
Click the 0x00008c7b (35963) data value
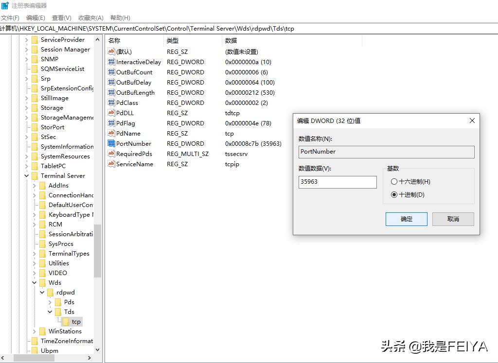coord(253,143)
